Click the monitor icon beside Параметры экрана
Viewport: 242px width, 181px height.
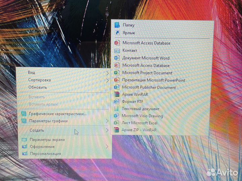coord(24,139)
